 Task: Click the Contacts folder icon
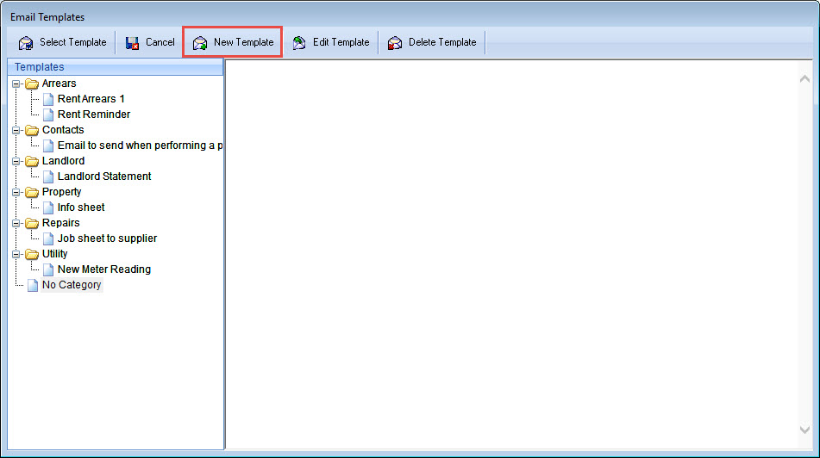click(32, 130)
